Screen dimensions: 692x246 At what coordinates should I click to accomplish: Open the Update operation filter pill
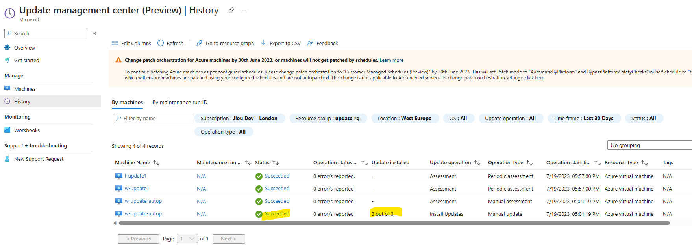pos(511,118)
